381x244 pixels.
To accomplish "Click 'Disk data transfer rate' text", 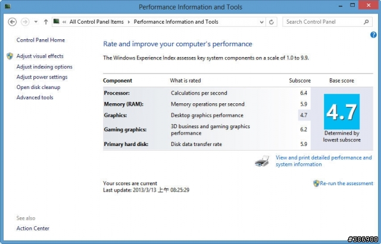I will (196, 144).
